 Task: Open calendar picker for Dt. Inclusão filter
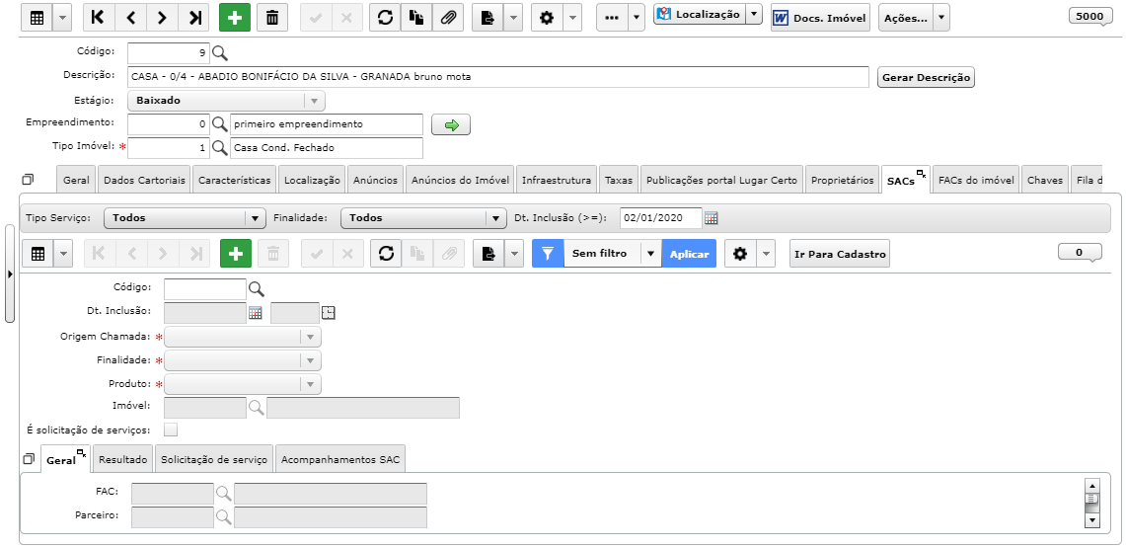click(712, 217)
